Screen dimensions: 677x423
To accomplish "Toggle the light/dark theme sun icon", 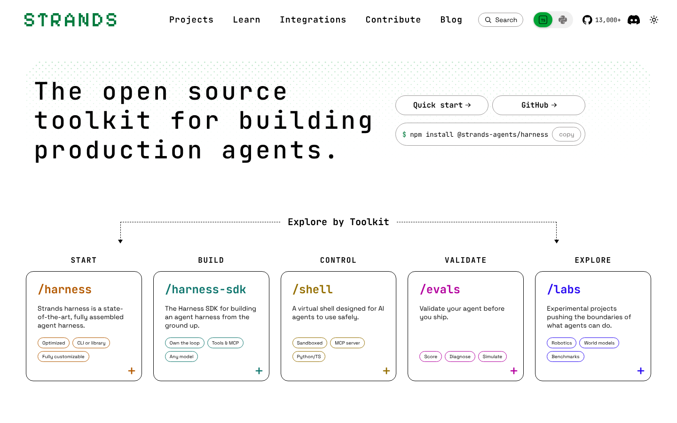I will click(x=654, y=20).
